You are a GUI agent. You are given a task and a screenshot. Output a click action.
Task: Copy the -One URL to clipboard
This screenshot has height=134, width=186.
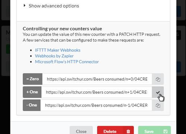pyautogui.click(x=158, y=105)
